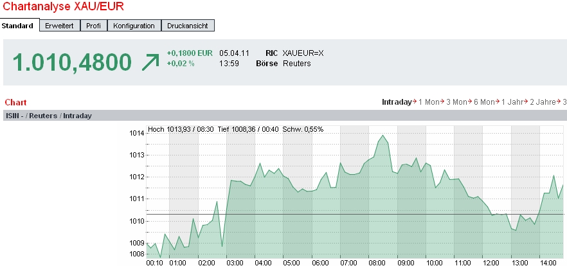
Task: Click the red Chart section heading
Action: tap(15, 103)
